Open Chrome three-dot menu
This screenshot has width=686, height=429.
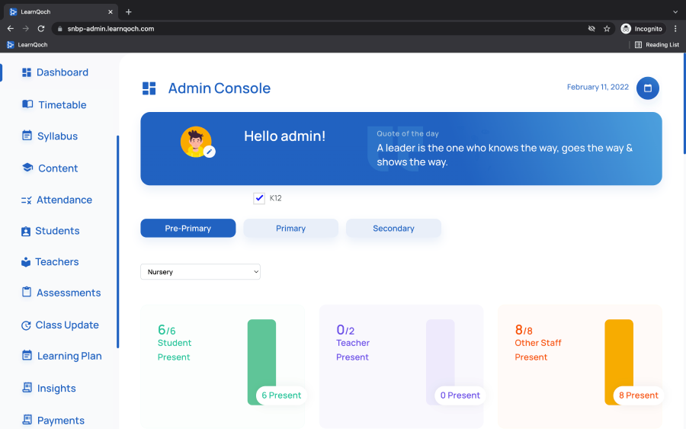675,29
